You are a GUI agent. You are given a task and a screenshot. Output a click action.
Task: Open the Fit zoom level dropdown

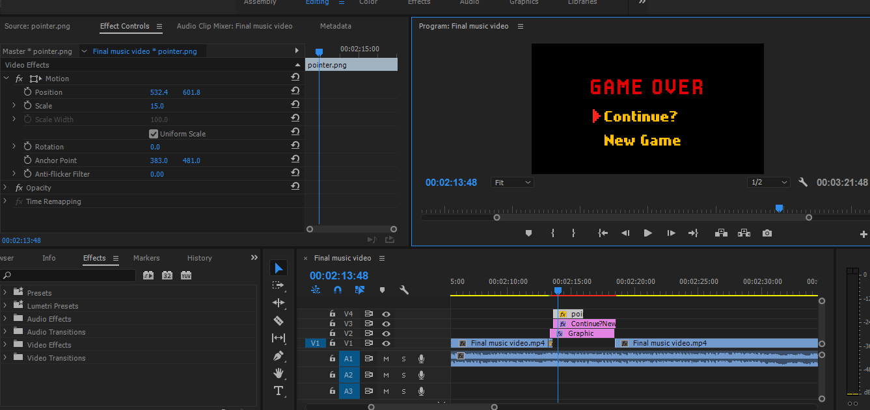(512, 183)
